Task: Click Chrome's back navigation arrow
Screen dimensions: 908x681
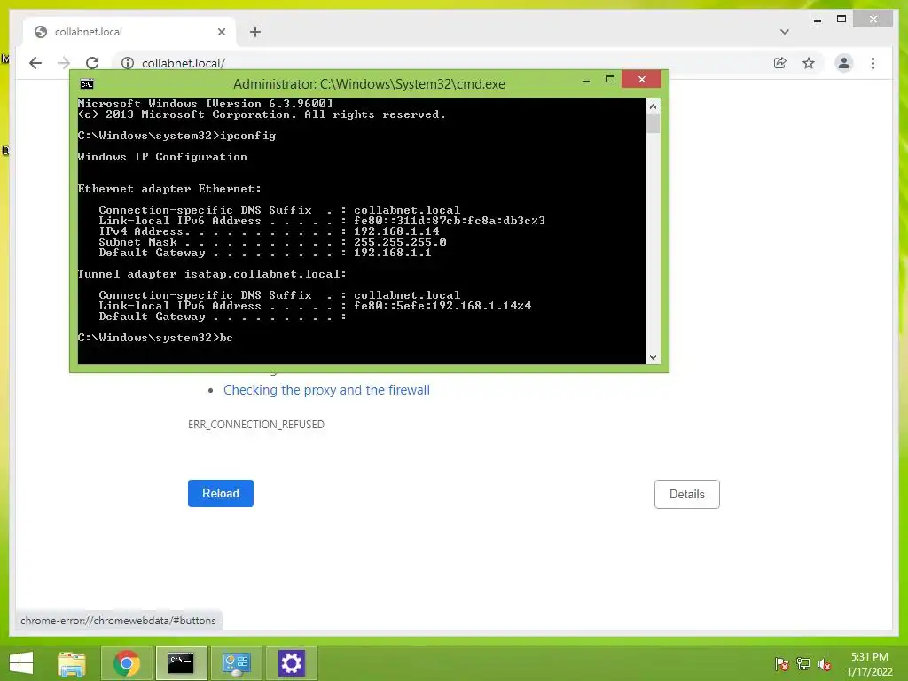Action: (35, 63)
